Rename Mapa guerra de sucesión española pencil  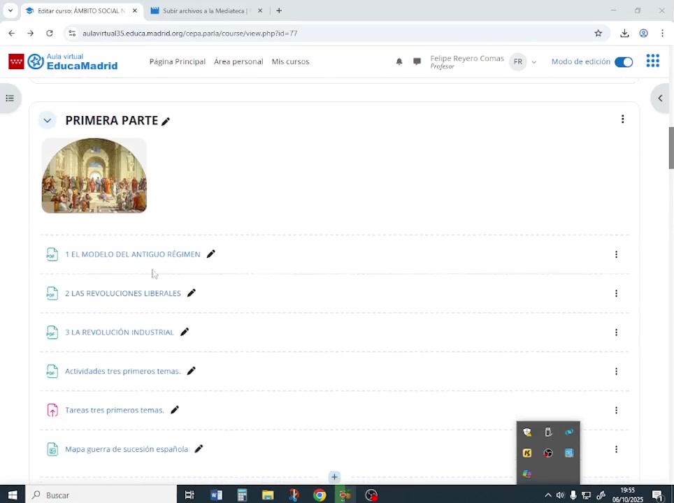click(x=199, y=449)
